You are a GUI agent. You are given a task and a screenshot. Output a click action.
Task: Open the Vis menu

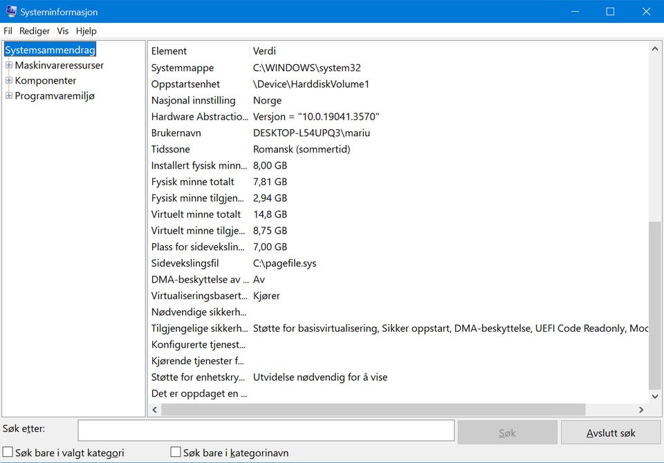pyautogui.click(x=63, y=31)
